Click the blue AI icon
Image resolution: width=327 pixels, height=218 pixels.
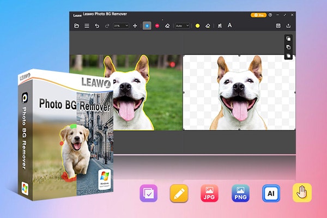pos(271,193)
